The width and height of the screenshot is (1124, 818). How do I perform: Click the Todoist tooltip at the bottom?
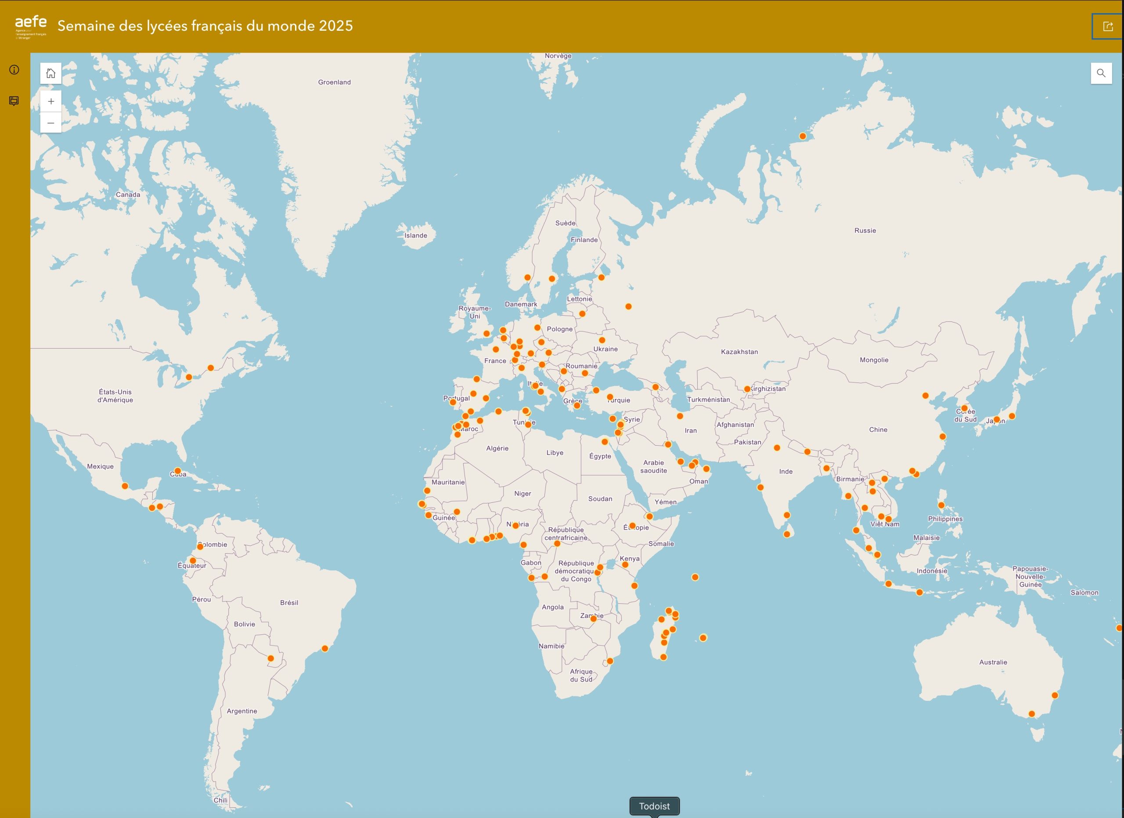coord(654,806)
